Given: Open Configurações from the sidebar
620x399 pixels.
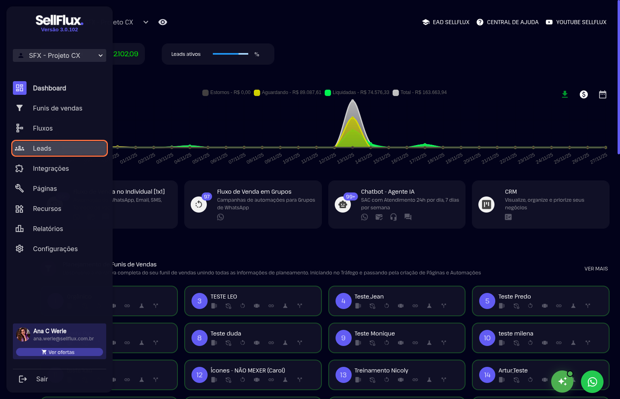Looking at the screenshot, I should [55, 249].
